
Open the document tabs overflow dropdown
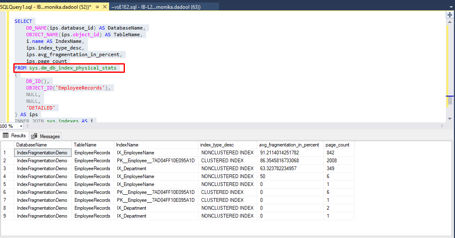click(x=451, y=7)
